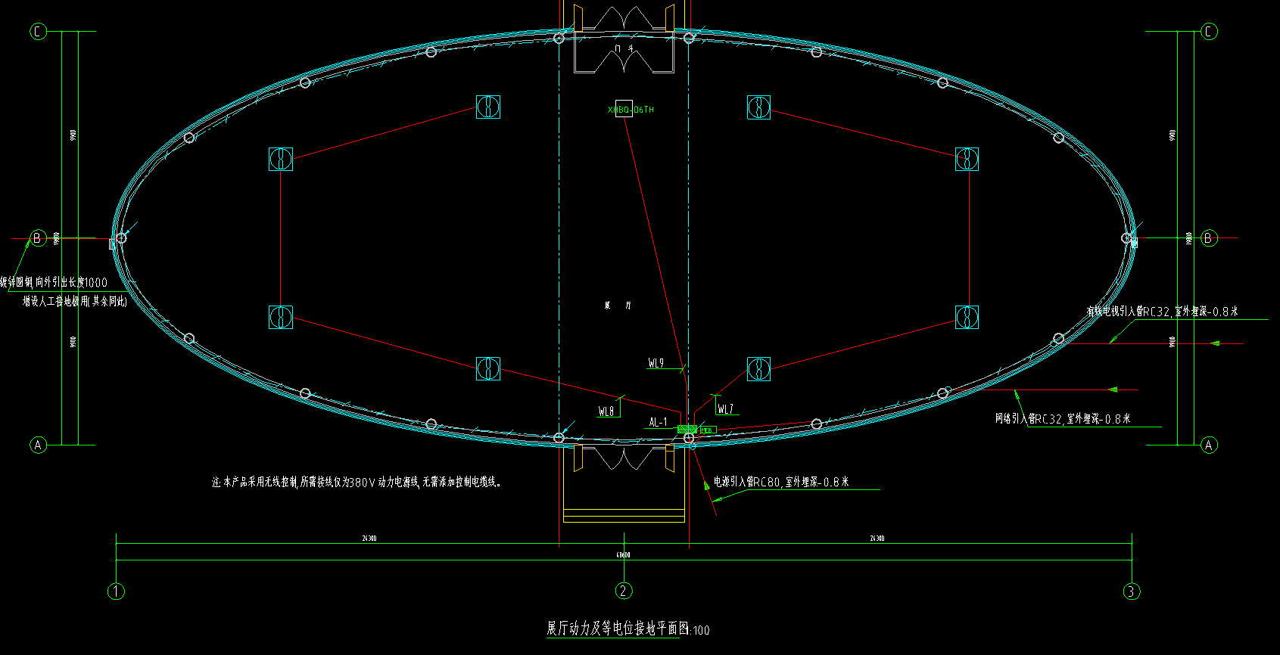1280x655 pixels.
Task: Select the 有线电视引入管RC32 annotation
Action: coord(1163,312)
